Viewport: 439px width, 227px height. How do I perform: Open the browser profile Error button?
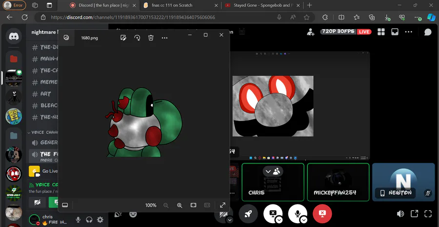pos(14,5)
